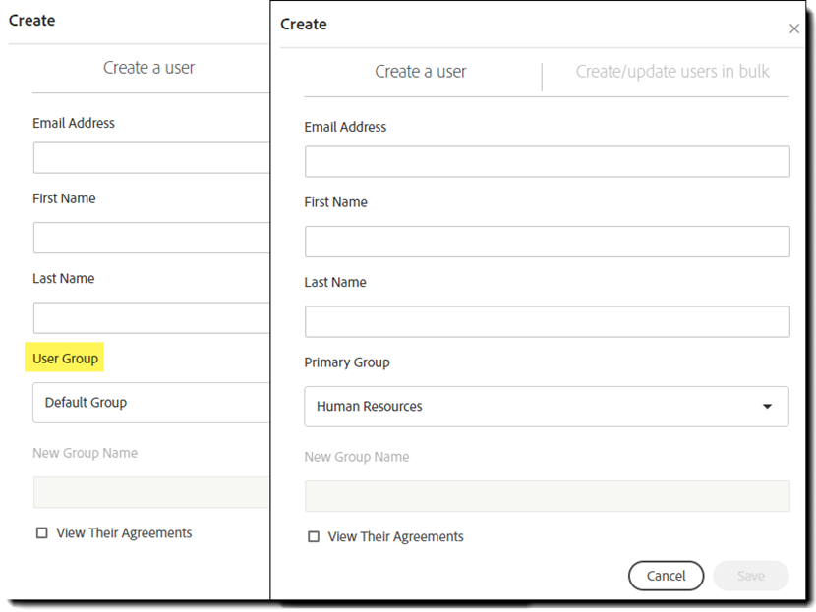
Task: Click Last Name field in Primary Group dialog
Action: pyautogui.click(x=547, y=322)
